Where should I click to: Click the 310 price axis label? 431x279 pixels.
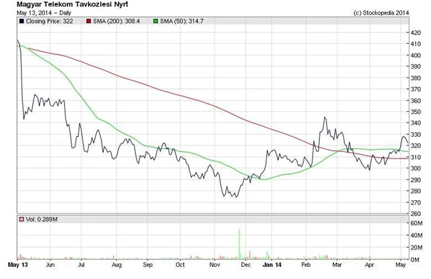tap(416, 157)
